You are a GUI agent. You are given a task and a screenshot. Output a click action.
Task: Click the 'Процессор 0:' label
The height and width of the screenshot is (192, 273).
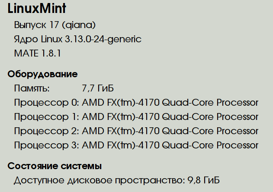click(46, 103)
